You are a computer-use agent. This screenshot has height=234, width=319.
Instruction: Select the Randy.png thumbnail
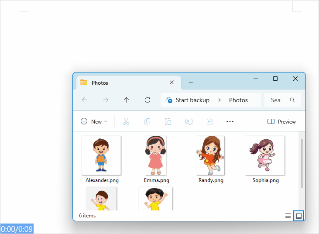pyautogui.click(x=210, y=155)
